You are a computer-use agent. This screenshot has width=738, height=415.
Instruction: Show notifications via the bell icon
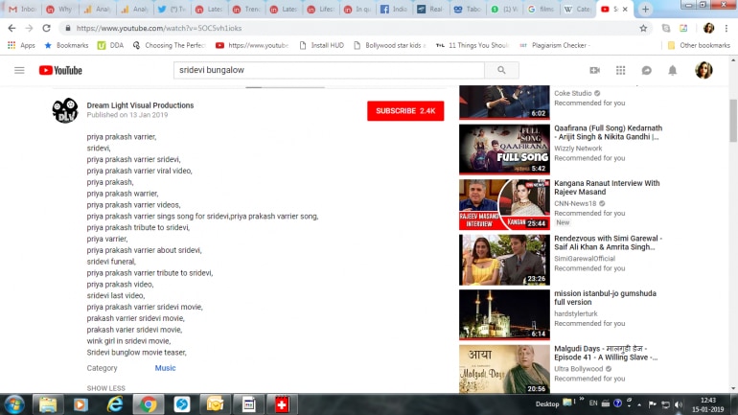pyautogui.click(x=673, y=70)
